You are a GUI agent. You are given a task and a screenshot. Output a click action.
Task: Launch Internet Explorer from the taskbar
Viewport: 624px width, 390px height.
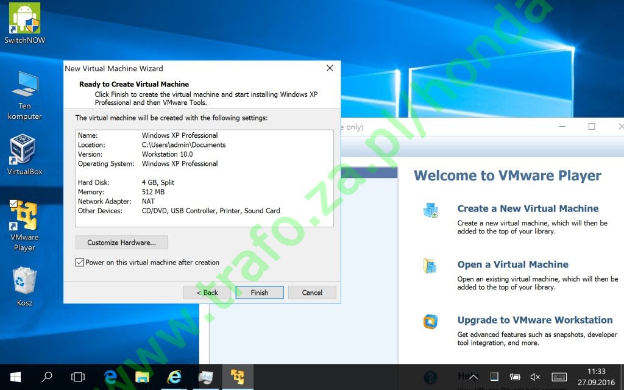174,377
